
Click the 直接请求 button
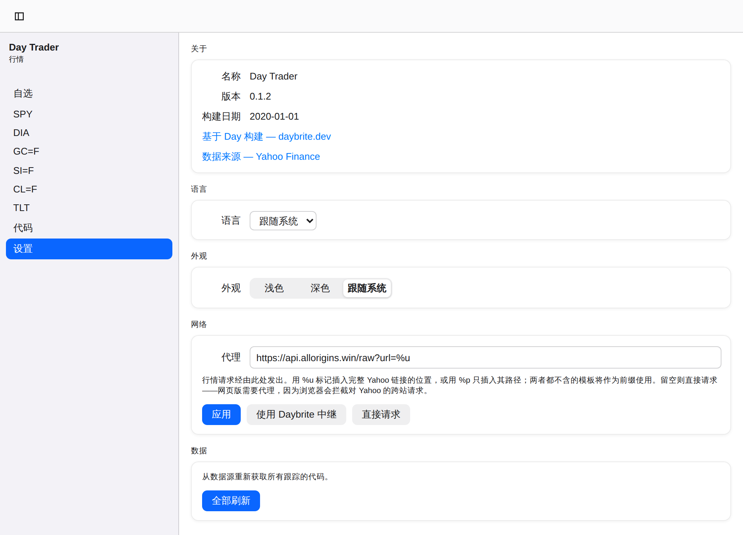click(381, 414)
